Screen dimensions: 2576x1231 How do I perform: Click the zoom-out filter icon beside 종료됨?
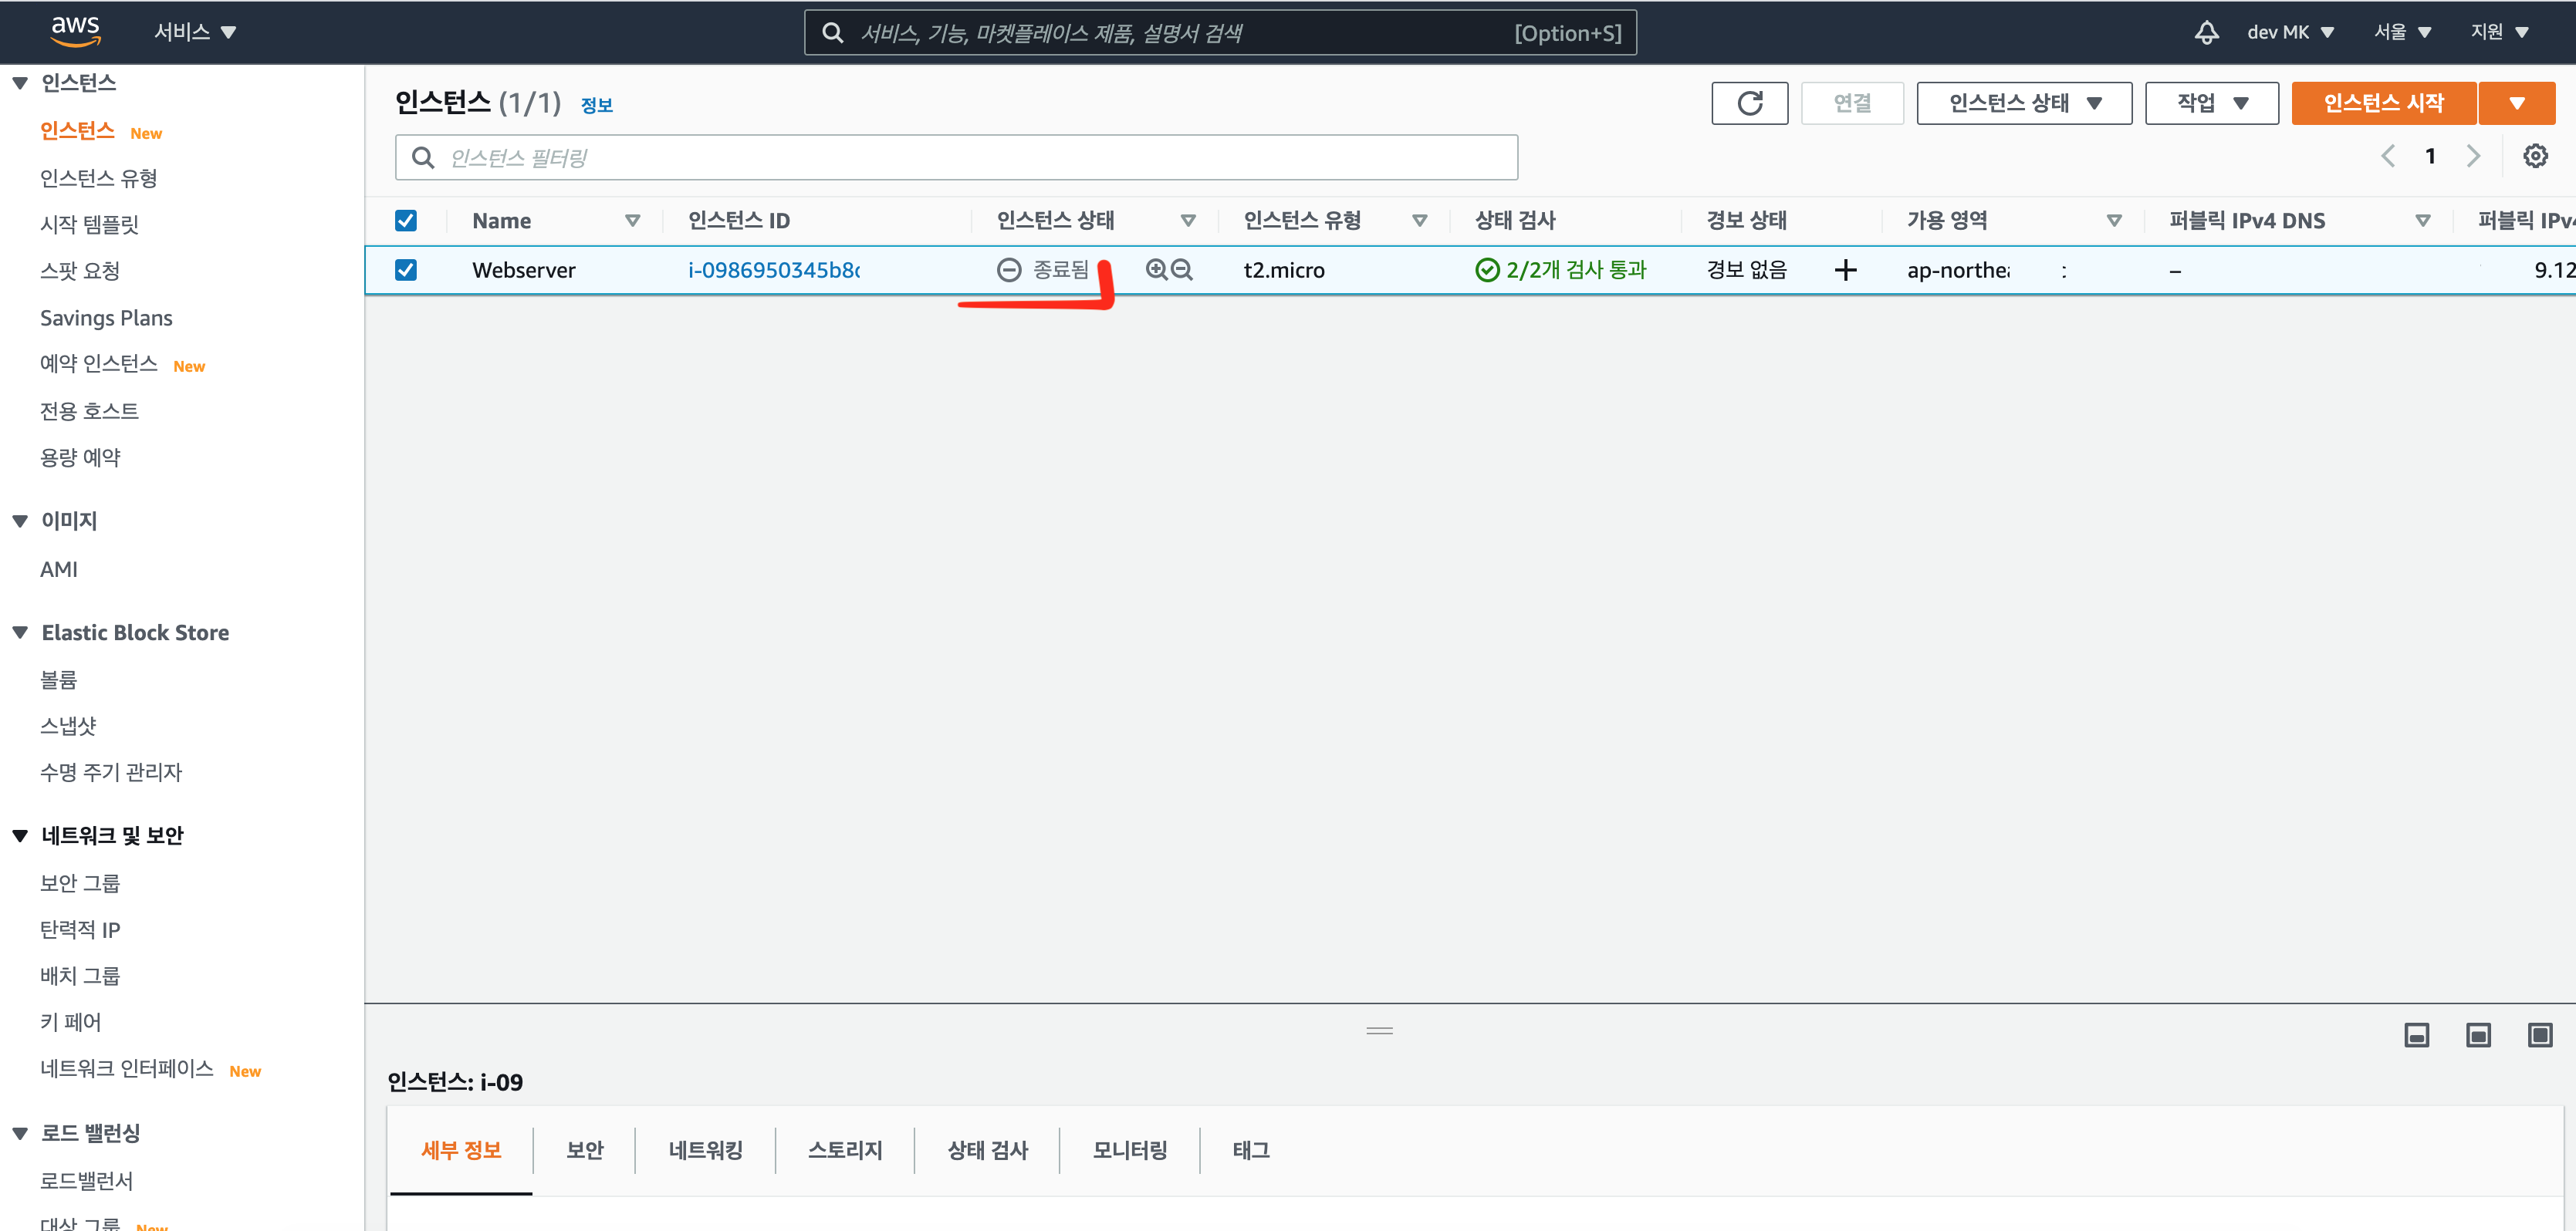tap(1182, 270)
